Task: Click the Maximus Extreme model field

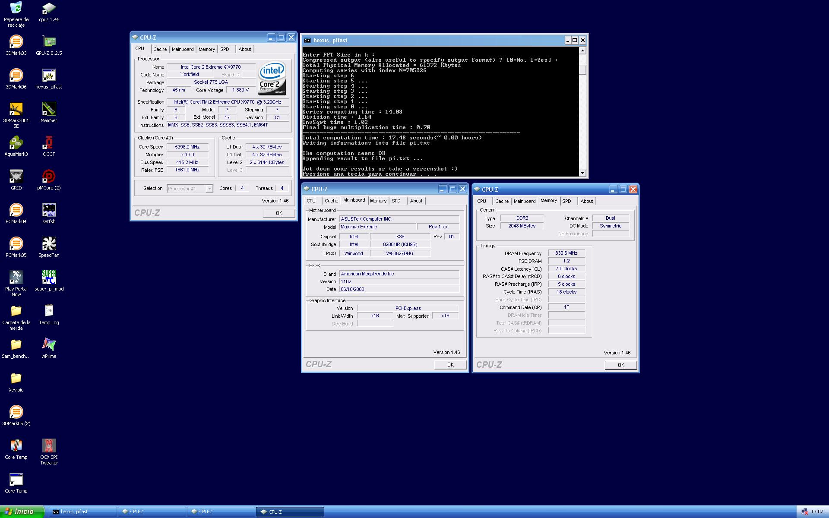Action: tap(378, 227)
